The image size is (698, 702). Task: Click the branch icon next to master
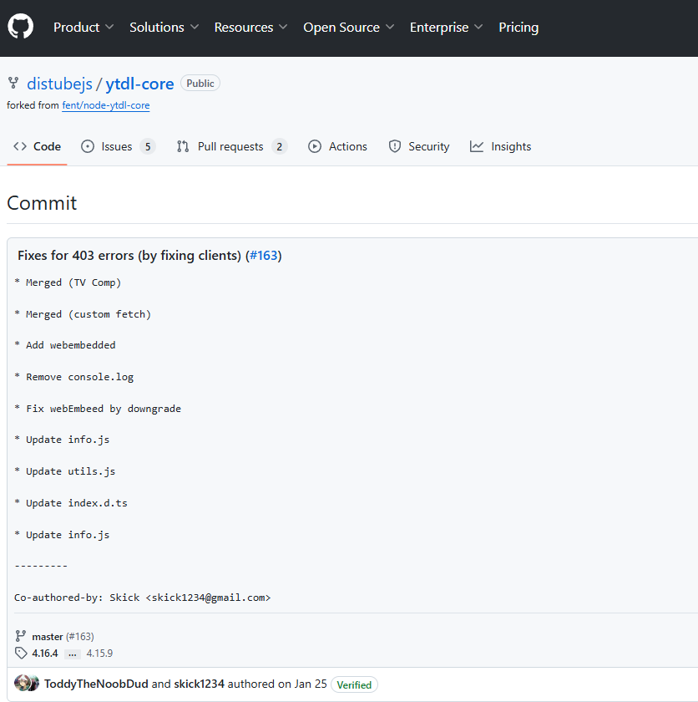21,636
